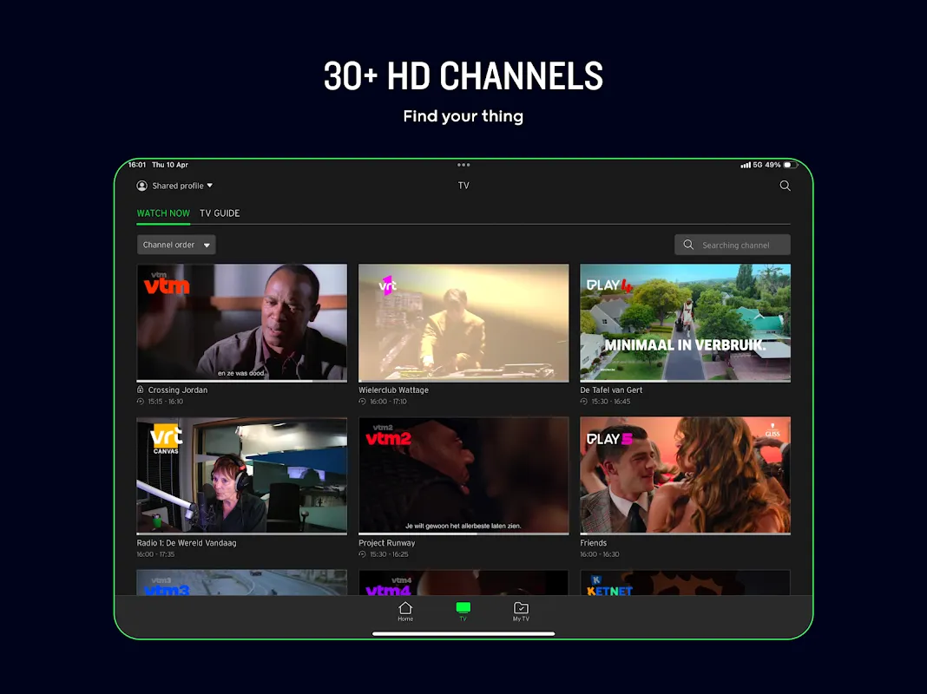This screenshot has width=927, height=694.
Task: Click the progress bar under Crossing Jordan
Action: [x=242, y=381]
